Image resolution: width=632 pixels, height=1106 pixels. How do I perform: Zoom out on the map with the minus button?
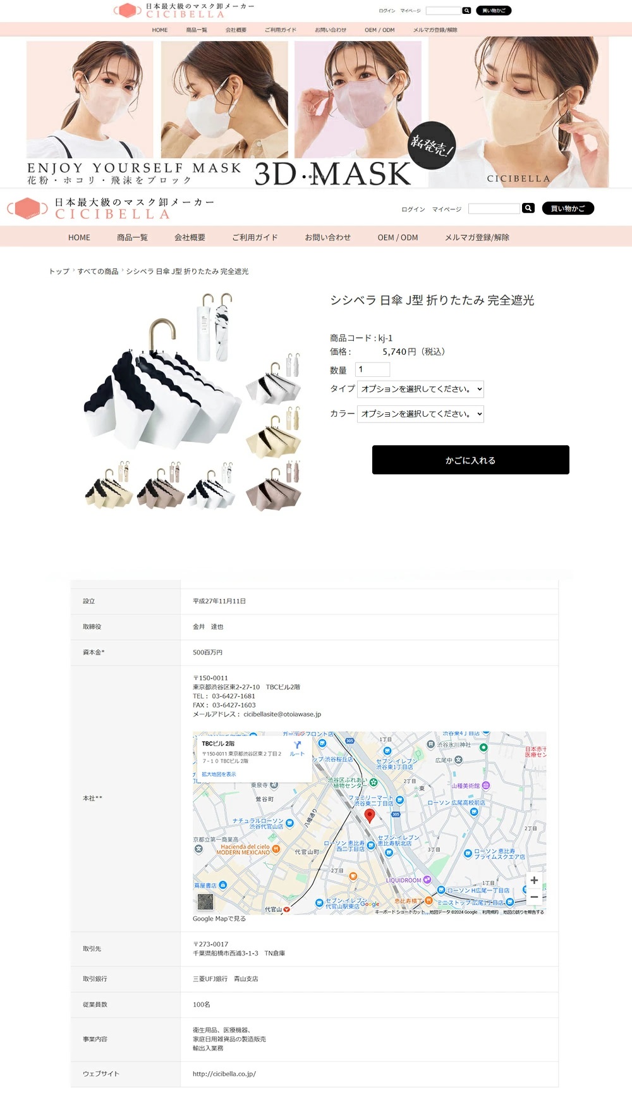(x=534, y=897)
